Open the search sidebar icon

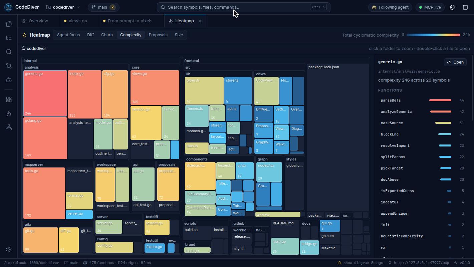pos(9,52)
